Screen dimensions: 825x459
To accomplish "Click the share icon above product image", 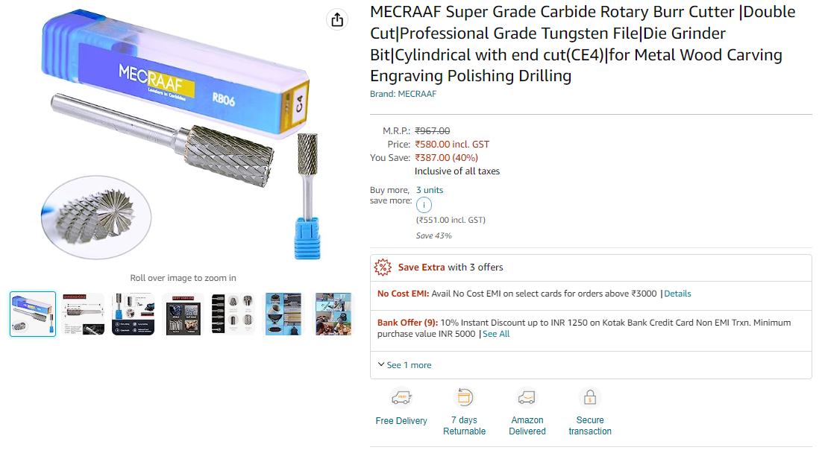I will point(337,19).
